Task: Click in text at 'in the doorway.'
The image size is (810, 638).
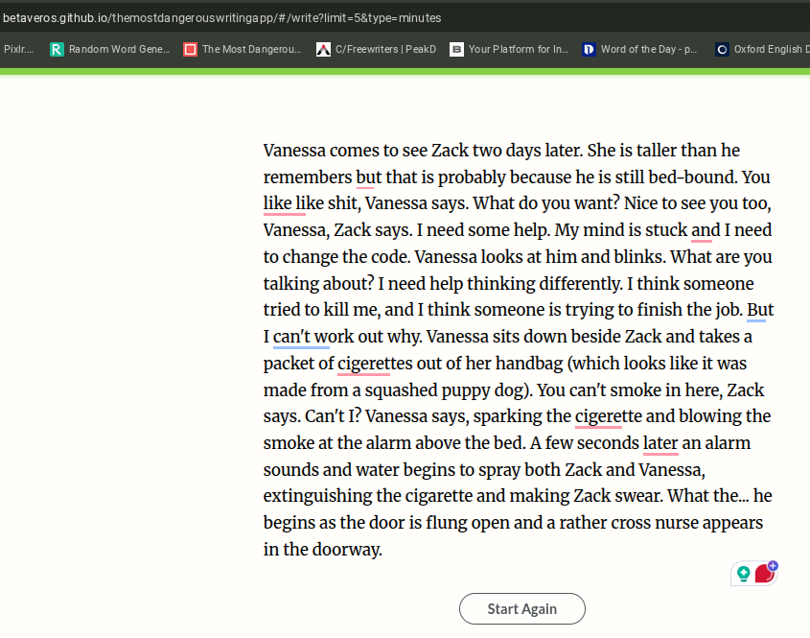Action: point(323,549)
